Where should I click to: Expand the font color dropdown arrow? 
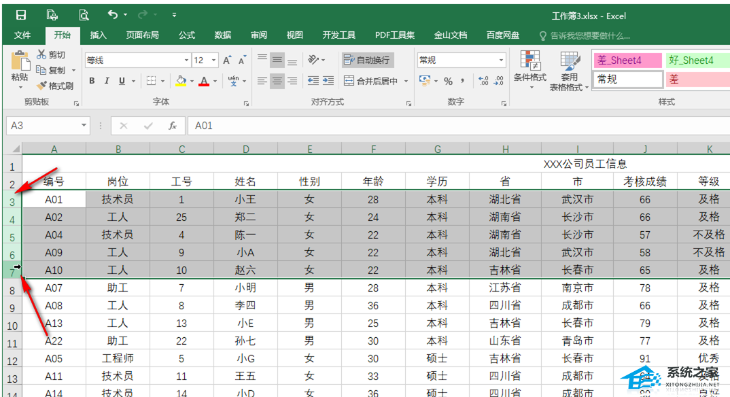[x=215, y=81]
